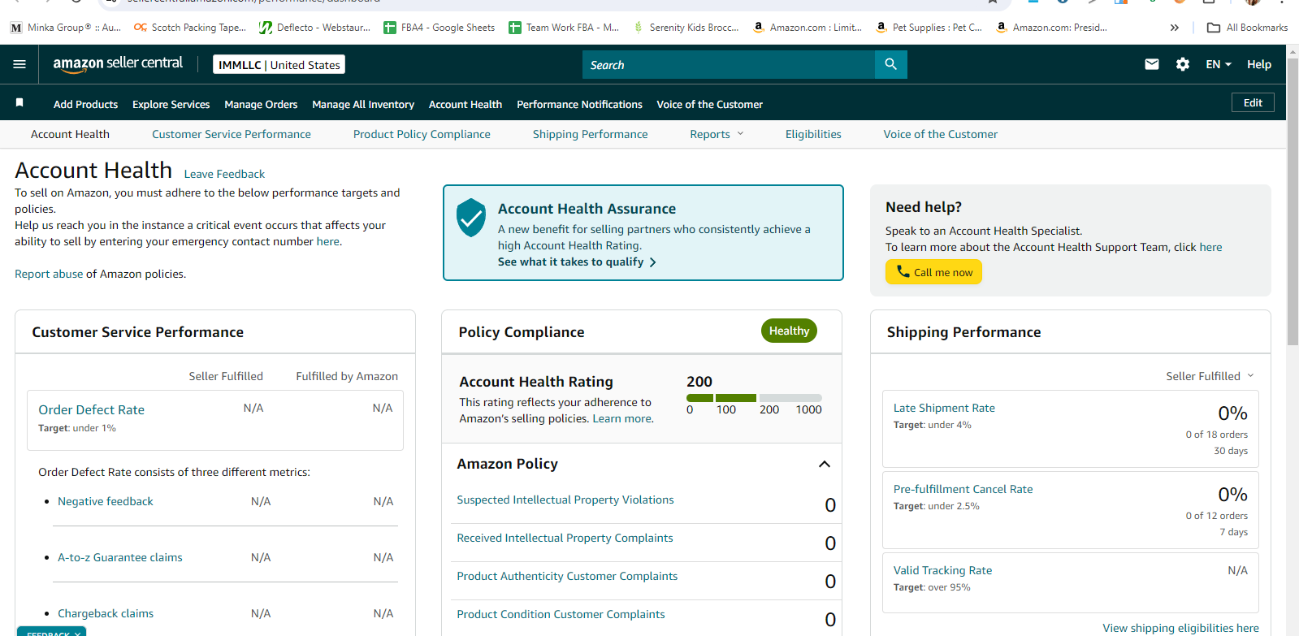The image size is (1299, 636).
Task: Open the settings gear icon
Action: pyautogui.click(x=1183, y=64)
